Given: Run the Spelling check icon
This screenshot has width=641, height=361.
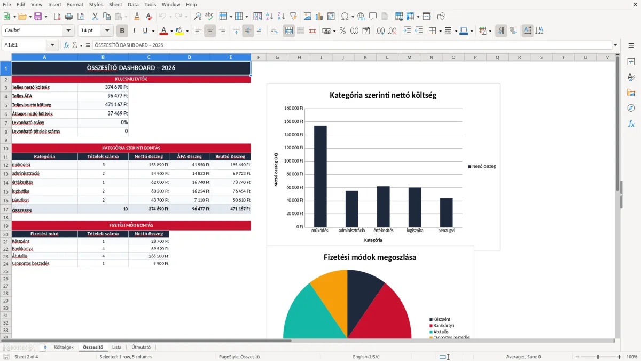Looking at the screenshot, I should (x=209, y=17).
